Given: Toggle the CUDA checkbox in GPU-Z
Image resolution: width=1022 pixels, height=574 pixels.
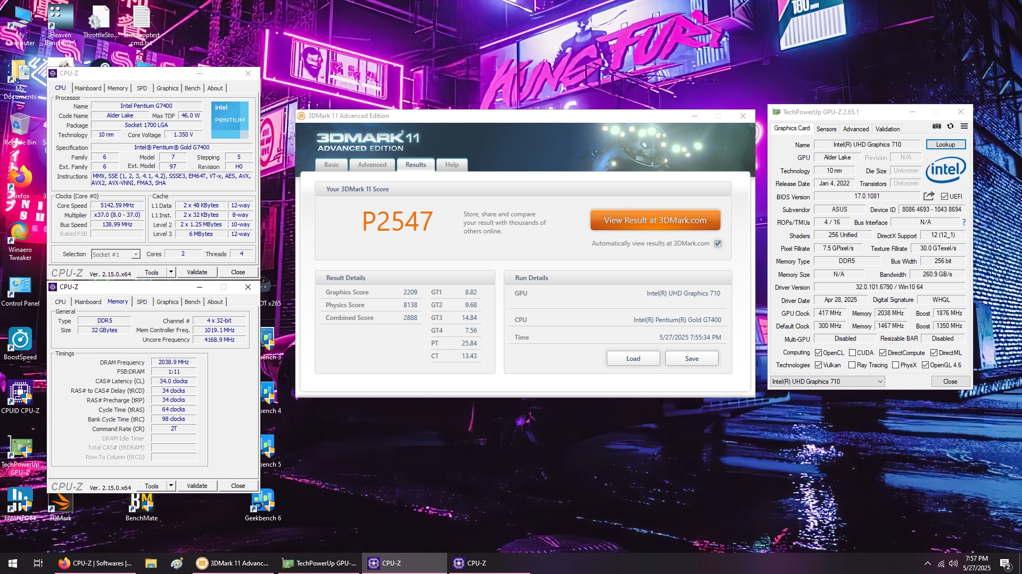Looking at the screenshot, I should (x=852, y=353).
